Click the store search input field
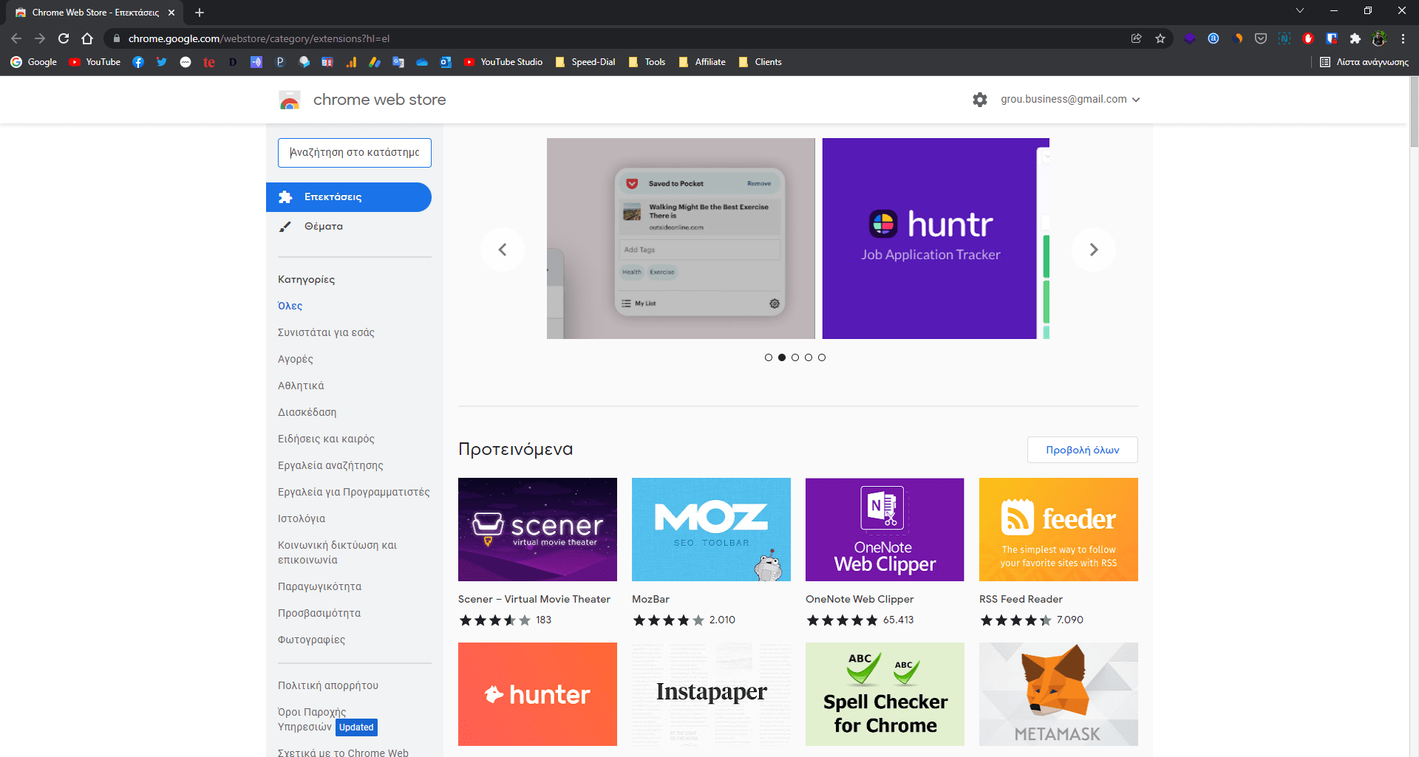 coord(355,153)
